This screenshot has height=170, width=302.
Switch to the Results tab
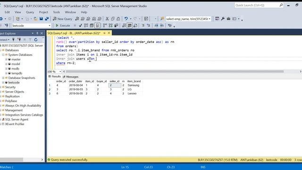[55, 76]
